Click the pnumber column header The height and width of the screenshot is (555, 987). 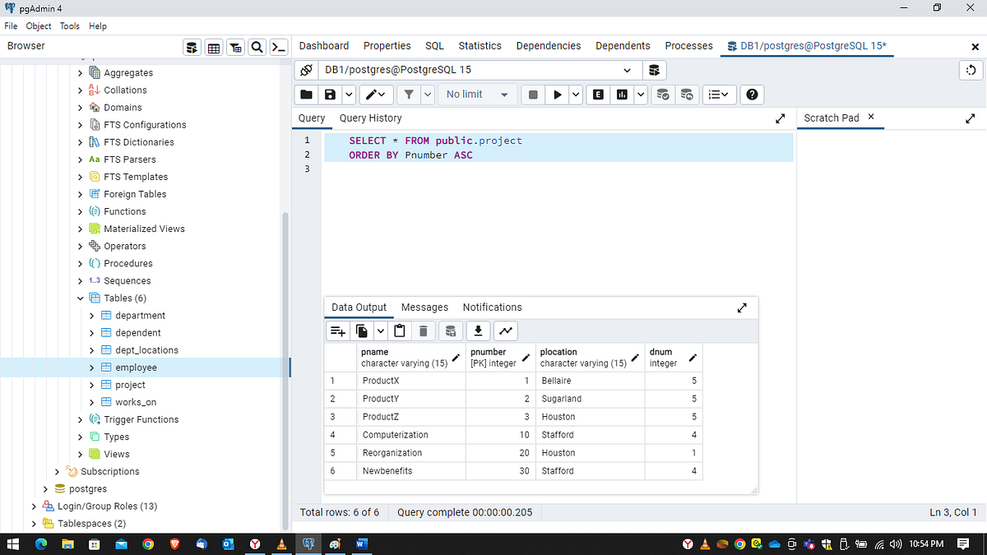(500, 357)
